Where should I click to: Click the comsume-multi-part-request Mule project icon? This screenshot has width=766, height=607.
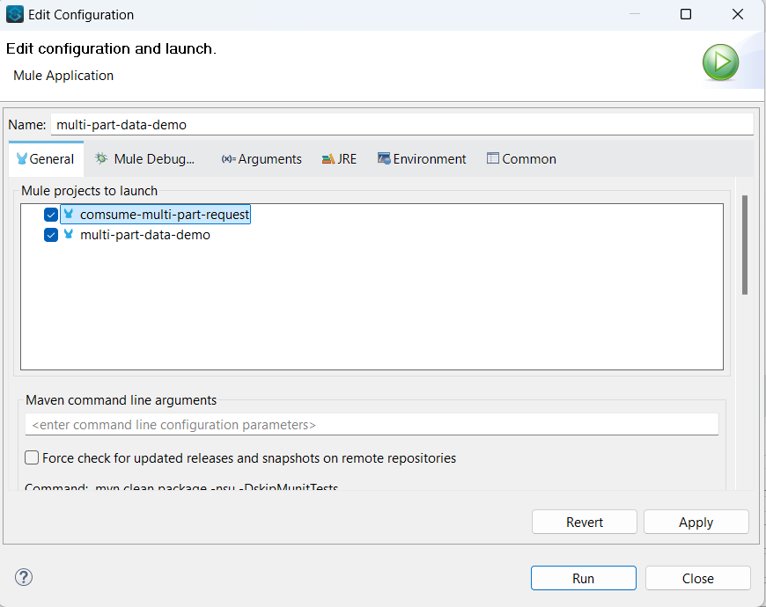pyautogui.click(x=69, y=214)
